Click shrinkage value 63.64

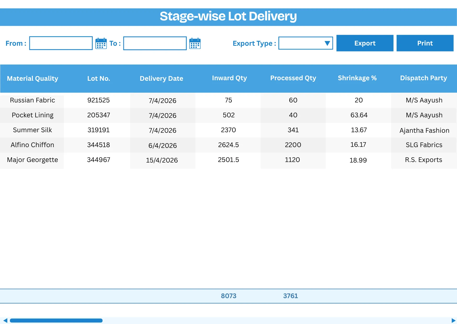[x=359, y=115]
